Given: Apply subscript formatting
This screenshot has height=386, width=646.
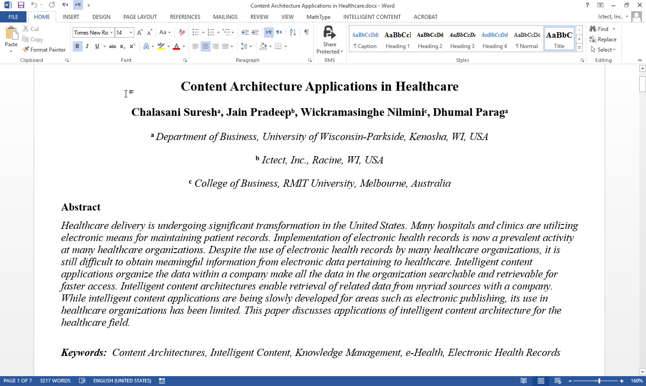Looking at the screenshot, I should 123,46.
